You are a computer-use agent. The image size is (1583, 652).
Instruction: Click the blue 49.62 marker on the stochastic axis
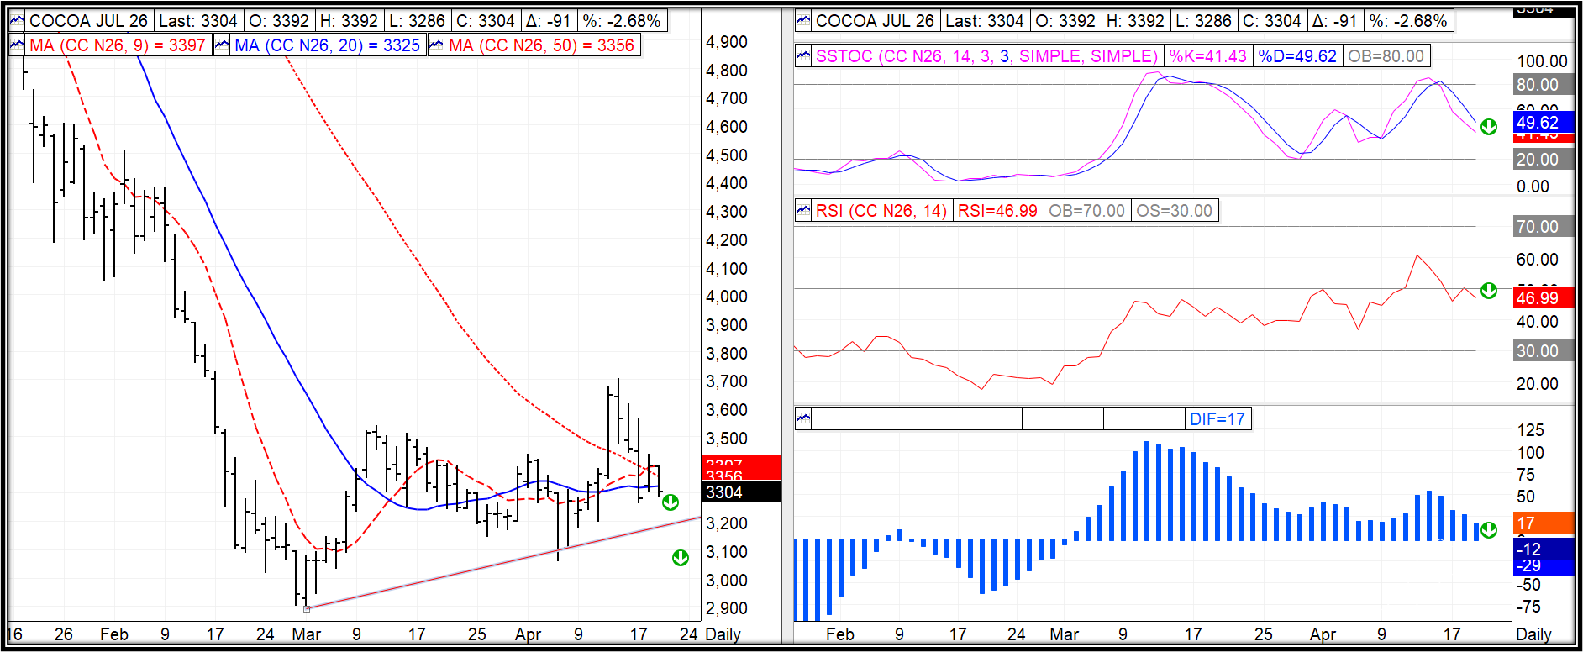pyautogui.click(x=1544, y=122)
